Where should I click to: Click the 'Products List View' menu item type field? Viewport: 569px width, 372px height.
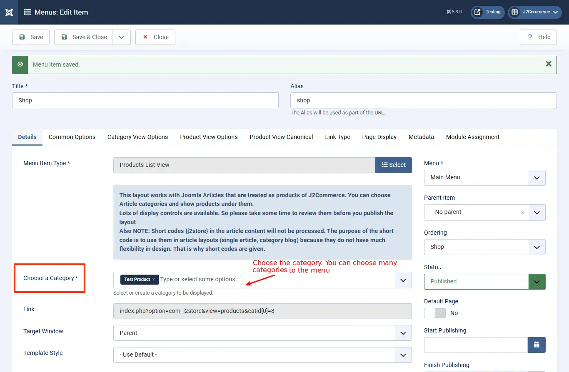(245, 165)
